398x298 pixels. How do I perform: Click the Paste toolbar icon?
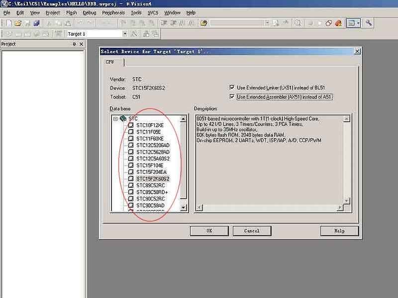68,23
